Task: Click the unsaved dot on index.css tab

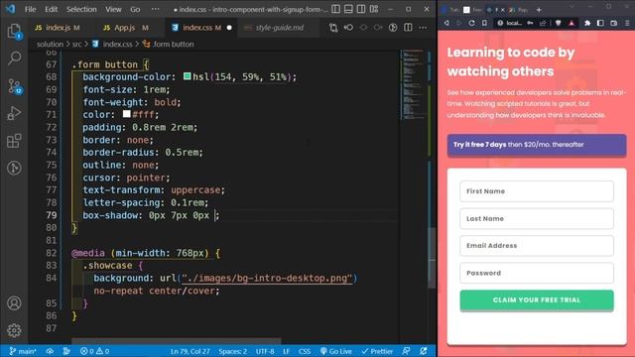Action: point(229,28)
